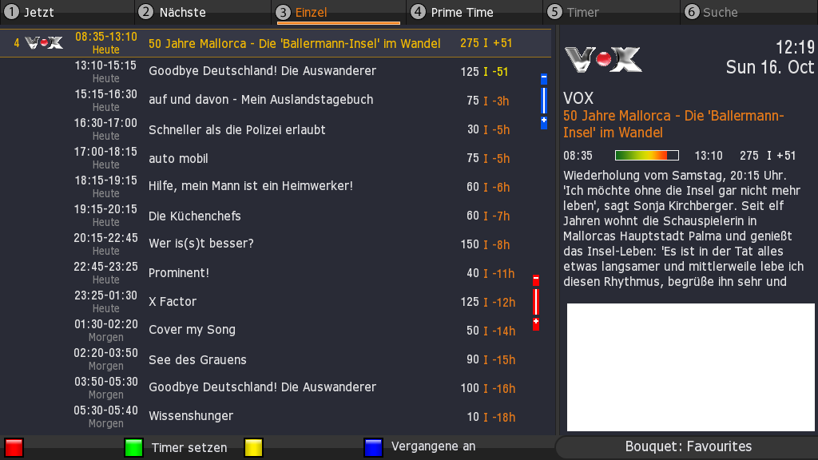Click the red color key button
The width and height of the screenshot is (818, 460).
click(14, 447)
